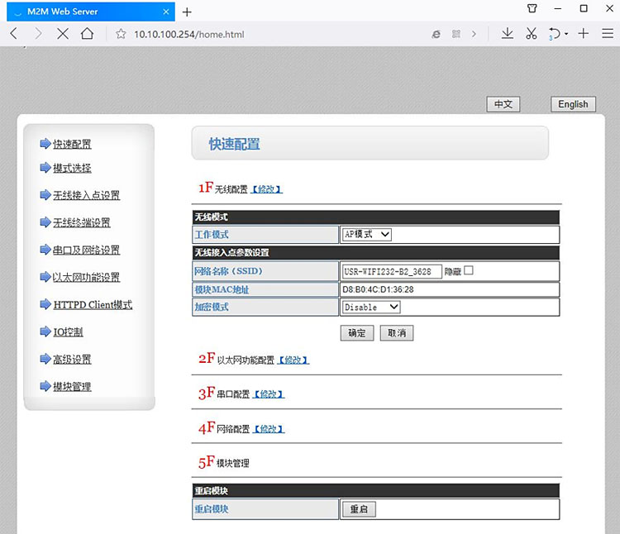Click the browser back arrow
Image resolution: width=620 pixels, height=534 pixels.
point(14,34)
